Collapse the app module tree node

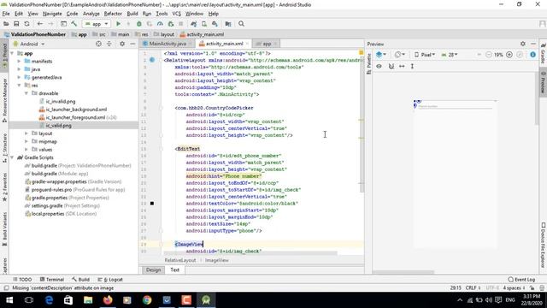tap(12, 53)
